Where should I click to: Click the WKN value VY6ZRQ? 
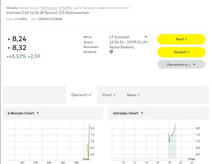(x=21, y=19)
